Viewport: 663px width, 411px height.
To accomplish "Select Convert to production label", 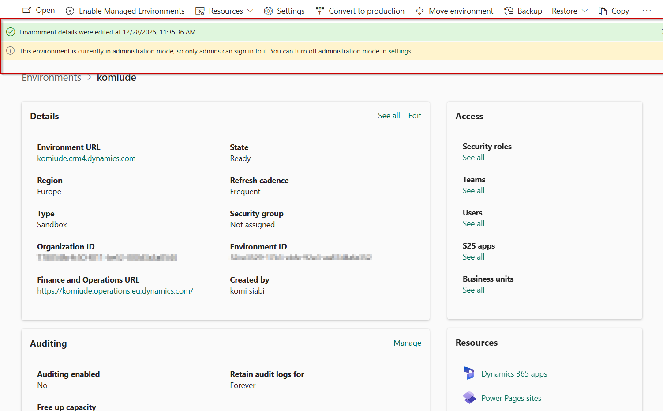I will 367,11.
